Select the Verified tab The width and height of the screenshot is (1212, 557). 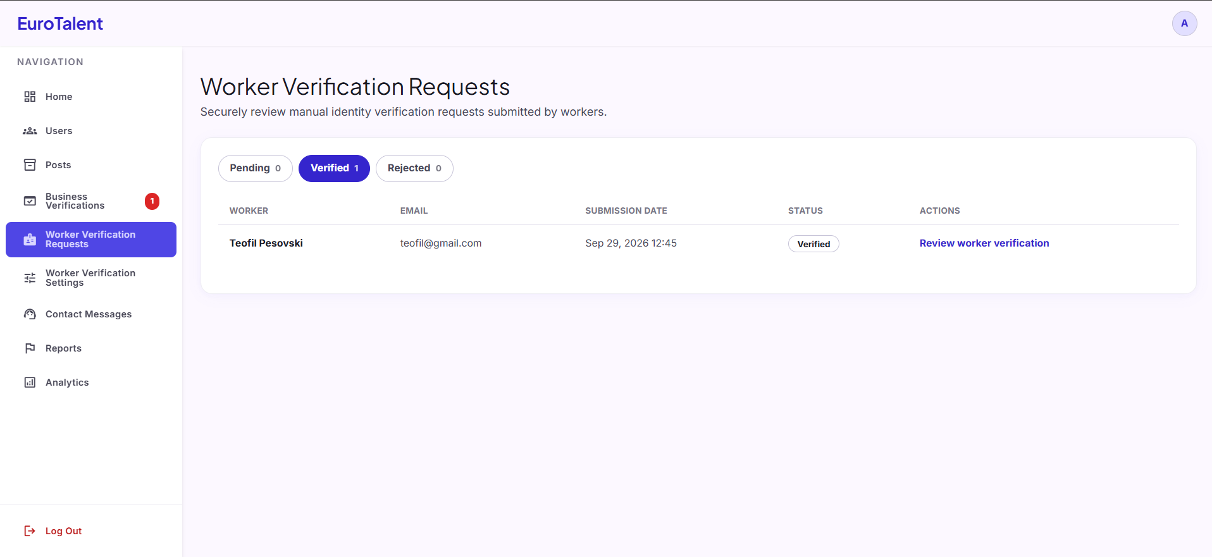coord(334,168)
